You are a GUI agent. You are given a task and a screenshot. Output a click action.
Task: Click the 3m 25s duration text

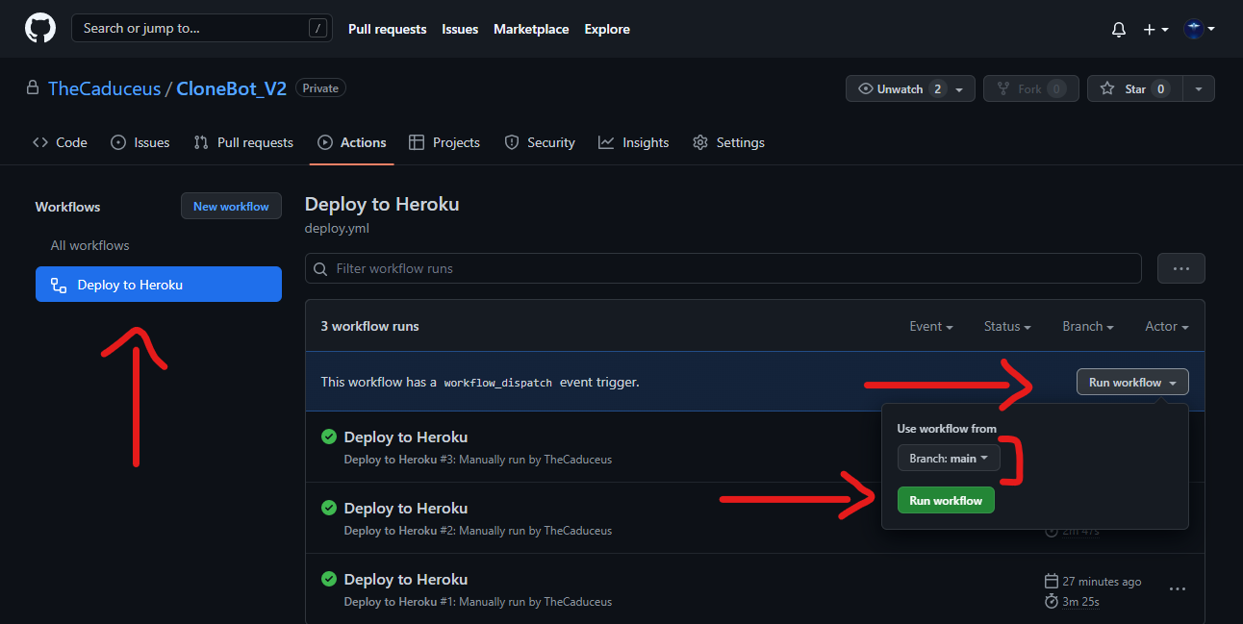(x=1080, y=602)
